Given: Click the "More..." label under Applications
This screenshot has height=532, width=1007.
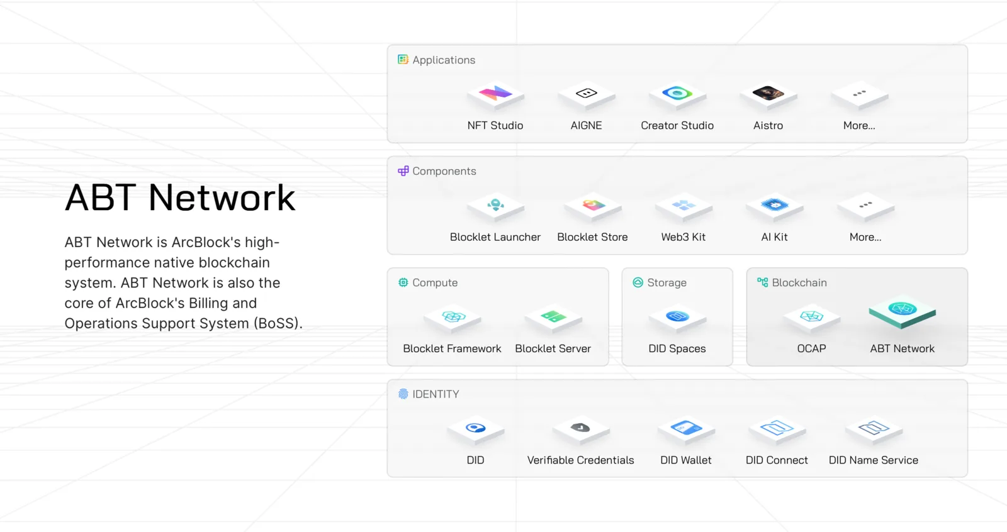Looking at the screenshot, I should coord(859,126).
